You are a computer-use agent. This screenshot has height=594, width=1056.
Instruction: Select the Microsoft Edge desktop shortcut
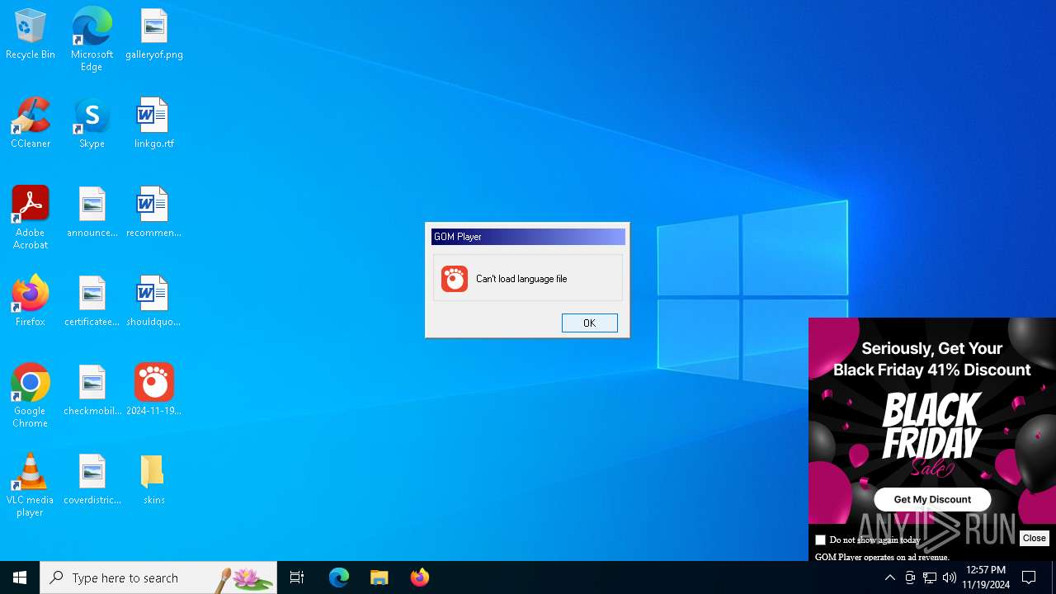pos(92,39)
